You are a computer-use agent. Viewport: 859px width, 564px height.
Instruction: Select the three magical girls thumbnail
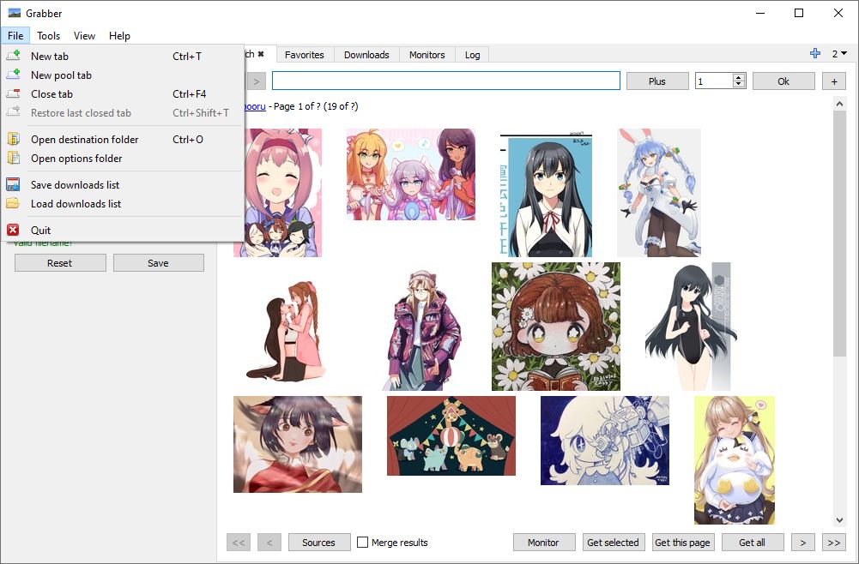(x=411, y=174)
